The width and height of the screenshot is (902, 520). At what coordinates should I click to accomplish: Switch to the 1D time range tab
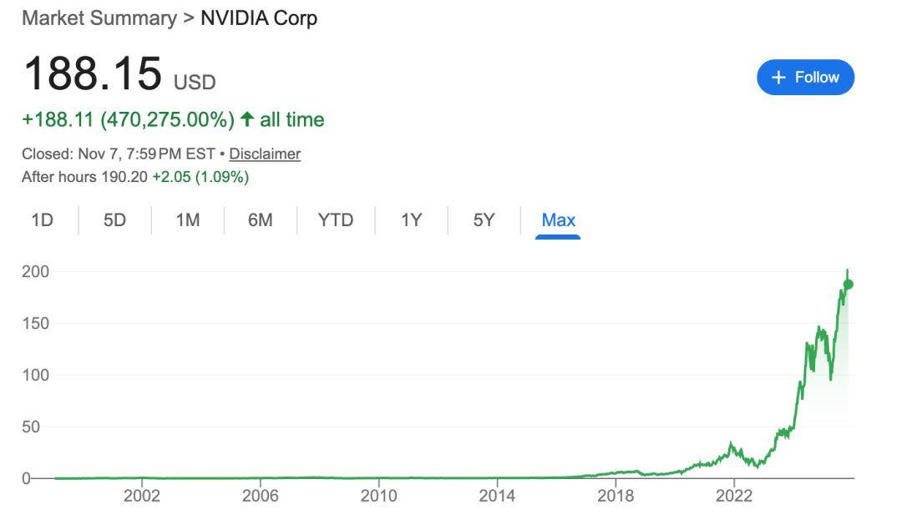pyautogui.click(x=42, y=220)
